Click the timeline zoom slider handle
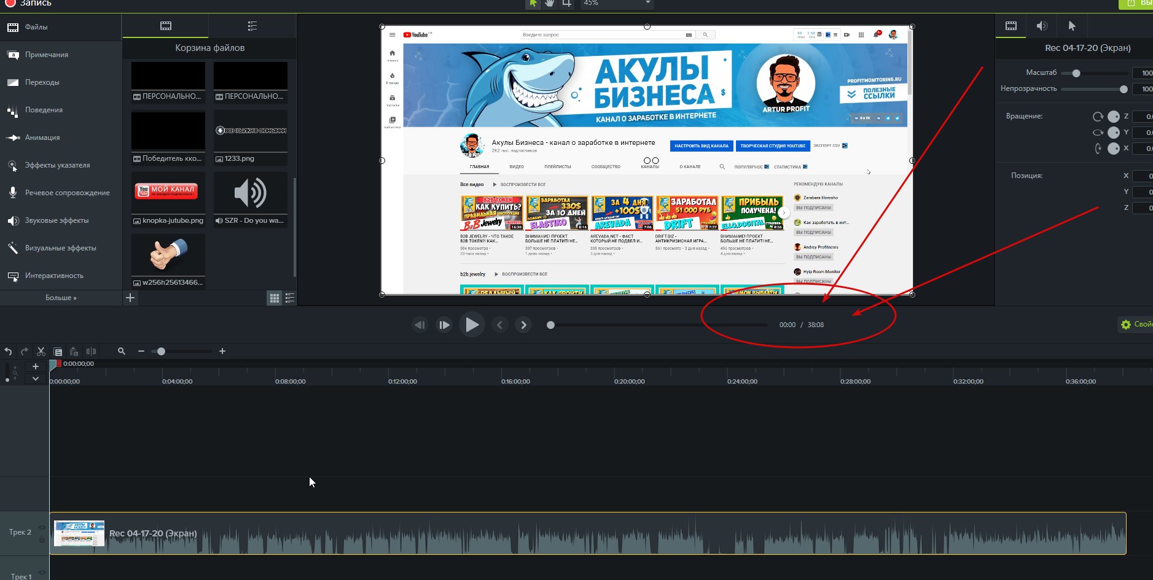1153x580 pixels. click(x=161, y=352)
